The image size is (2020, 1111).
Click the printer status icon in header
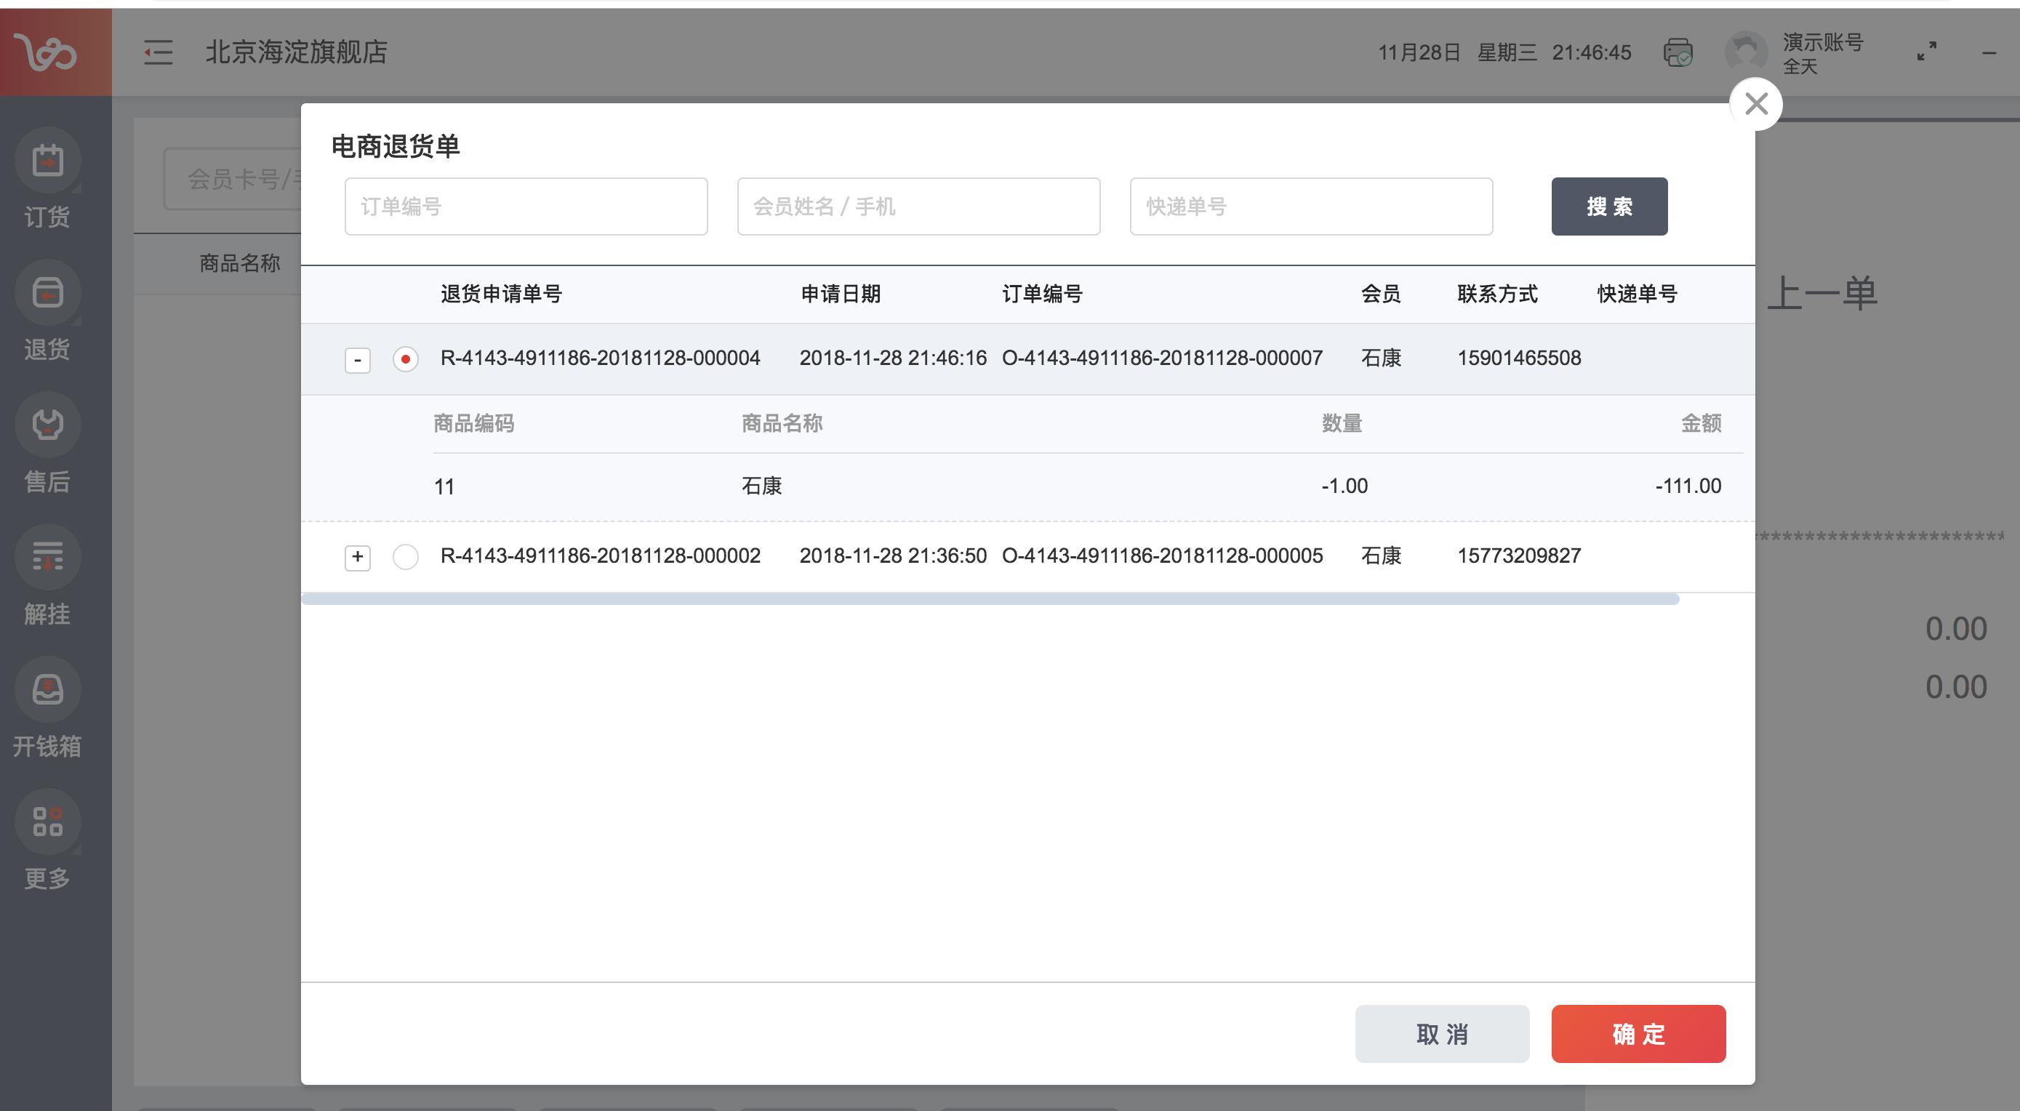tap(1678, 52)
